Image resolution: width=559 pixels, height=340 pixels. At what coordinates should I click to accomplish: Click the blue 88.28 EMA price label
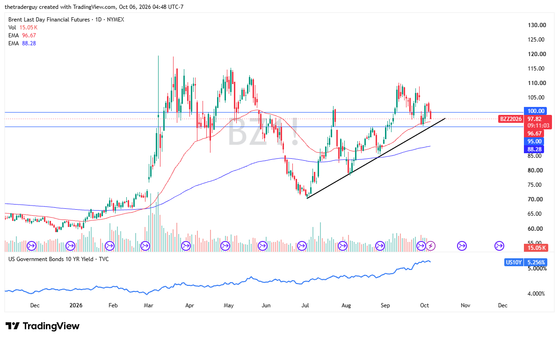pos(534,149)
